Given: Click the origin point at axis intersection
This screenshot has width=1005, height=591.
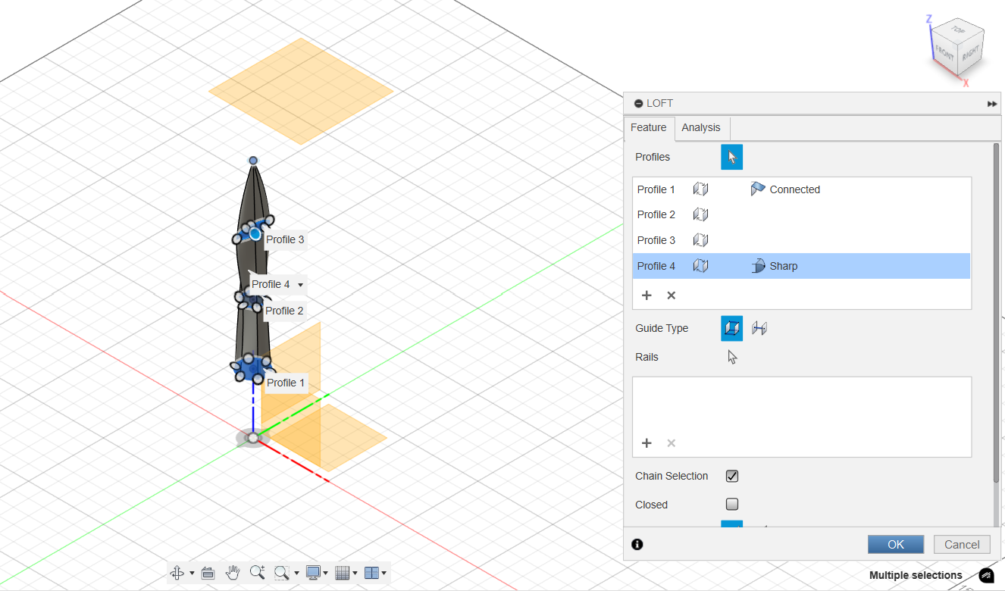Looking at the screenshot, I should pyautogui.click(x=253, y=437).
